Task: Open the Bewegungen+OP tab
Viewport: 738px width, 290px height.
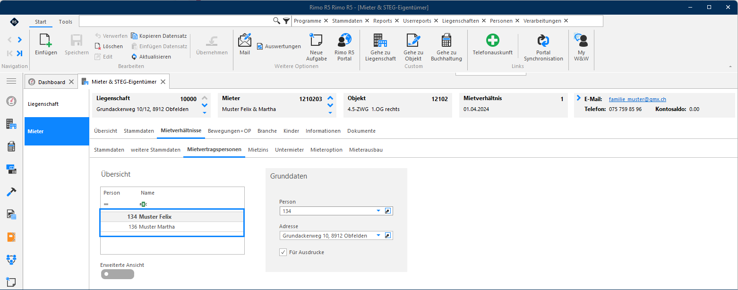Action: [x=230, y=131]
